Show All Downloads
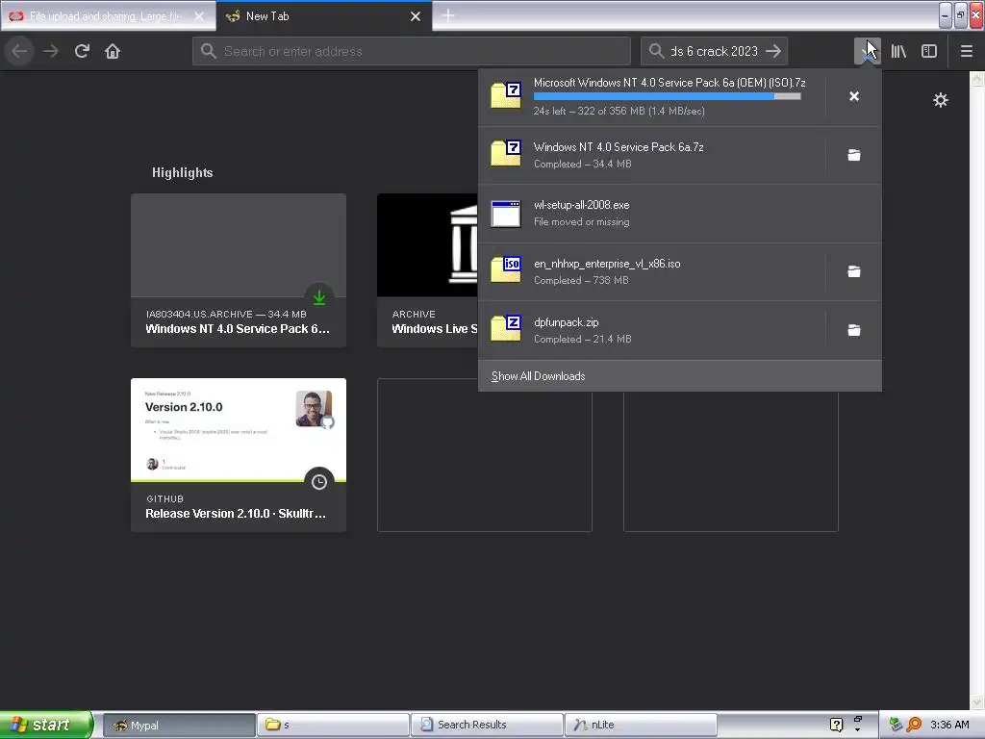This screenshot has height=739, width=985. (680, 376)
